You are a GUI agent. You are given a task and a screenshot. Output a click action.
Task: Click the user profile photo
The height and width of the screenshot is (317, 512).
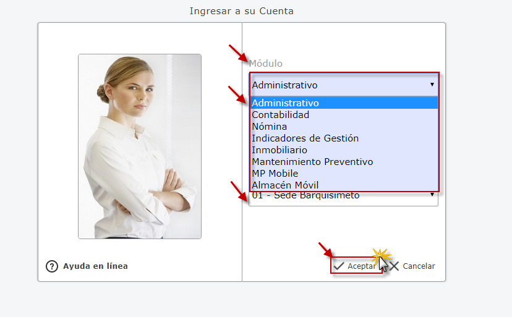tap(140, 146)
